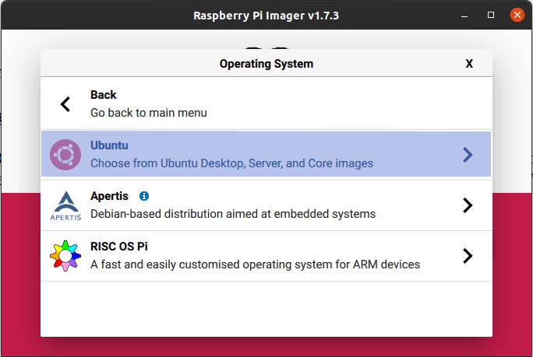Expand the Apertis entry using its chevron

click(x=468, y=205)
